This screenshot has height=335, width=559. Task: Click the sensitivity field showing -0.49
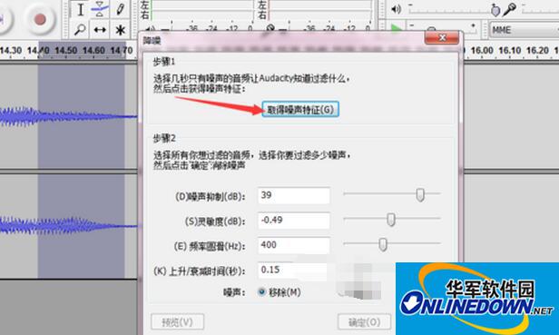pyautogui.click(x=294, y=221)
